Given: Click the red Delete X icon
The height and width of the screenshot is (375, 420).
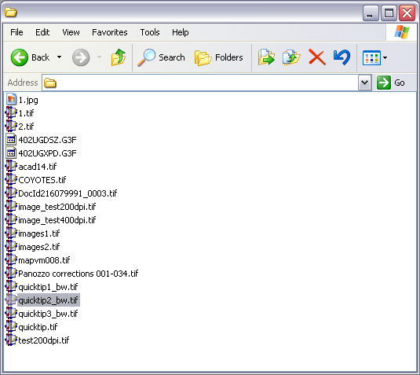Looking at the screenshot, I should pos(317,57).
